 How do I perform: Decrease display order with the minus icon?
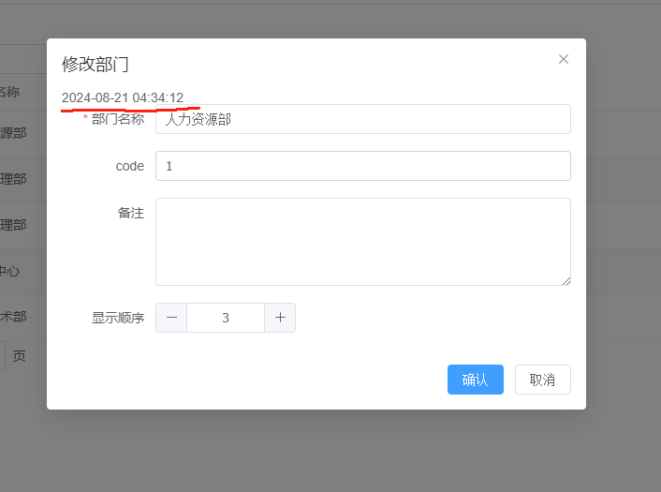(171, 318)
